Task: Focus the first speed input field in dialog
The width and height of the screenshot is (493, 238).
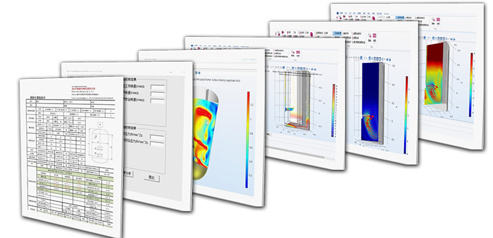Action: [158, 87]
